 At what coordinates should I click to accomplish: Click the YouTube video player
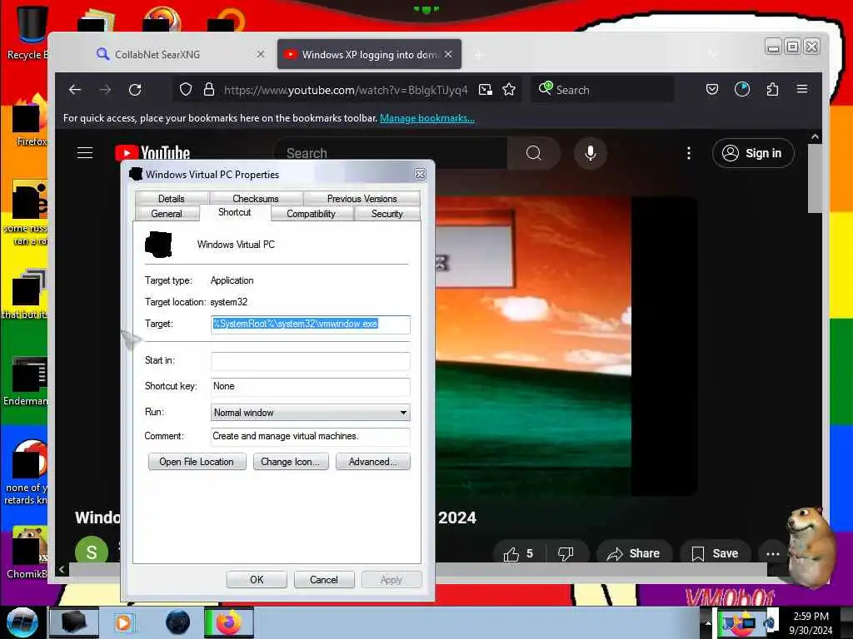coord(566,345)
